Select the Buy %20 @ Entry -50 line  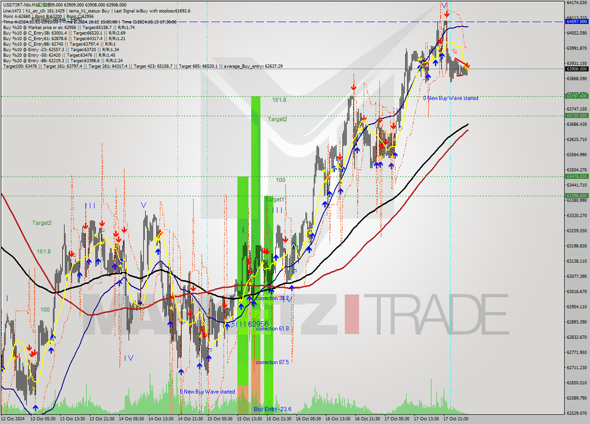pyautogui.click(x=59, y=55)
